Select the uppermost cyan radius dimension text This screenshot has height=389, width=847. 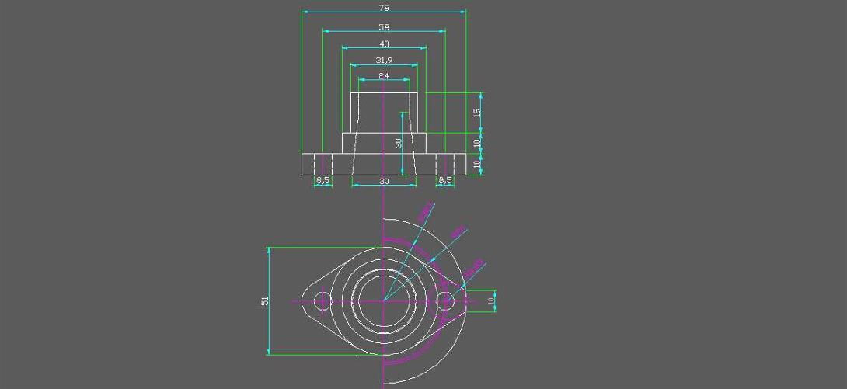[x=424, y=212]
